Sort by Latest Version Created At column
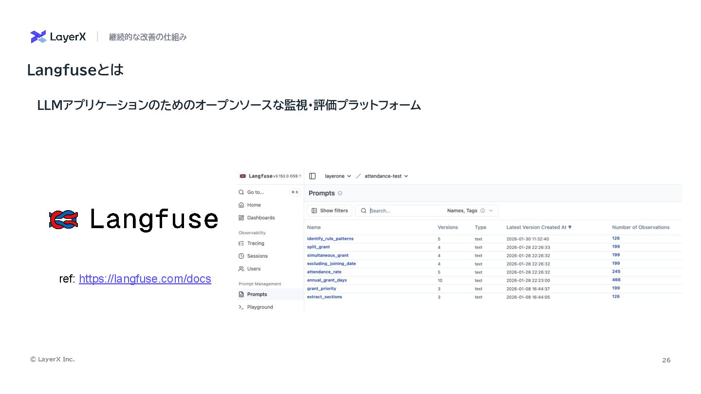 click(539, 227)
